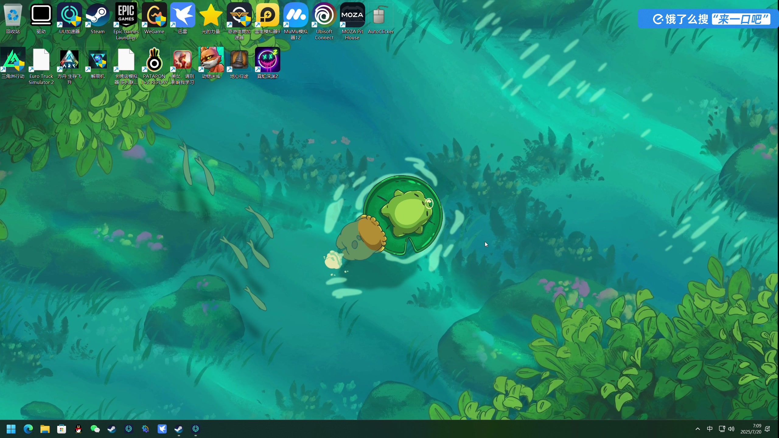Open QQ penguin in the taskbar
The width and height of the screenshot is (779, 438).
tap(79, 429)
